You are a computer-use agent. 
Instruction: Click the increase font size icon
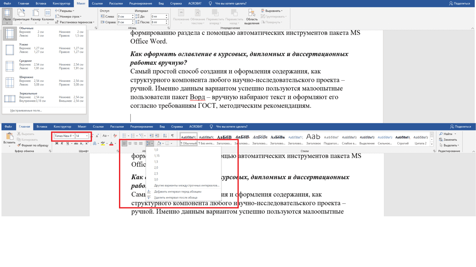point(93,136)
